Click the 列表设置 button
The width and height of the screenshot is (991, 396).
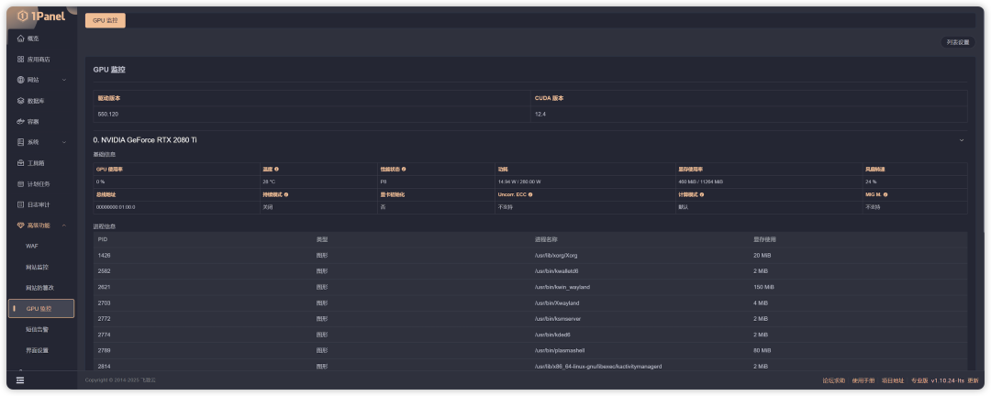(957, 42)
